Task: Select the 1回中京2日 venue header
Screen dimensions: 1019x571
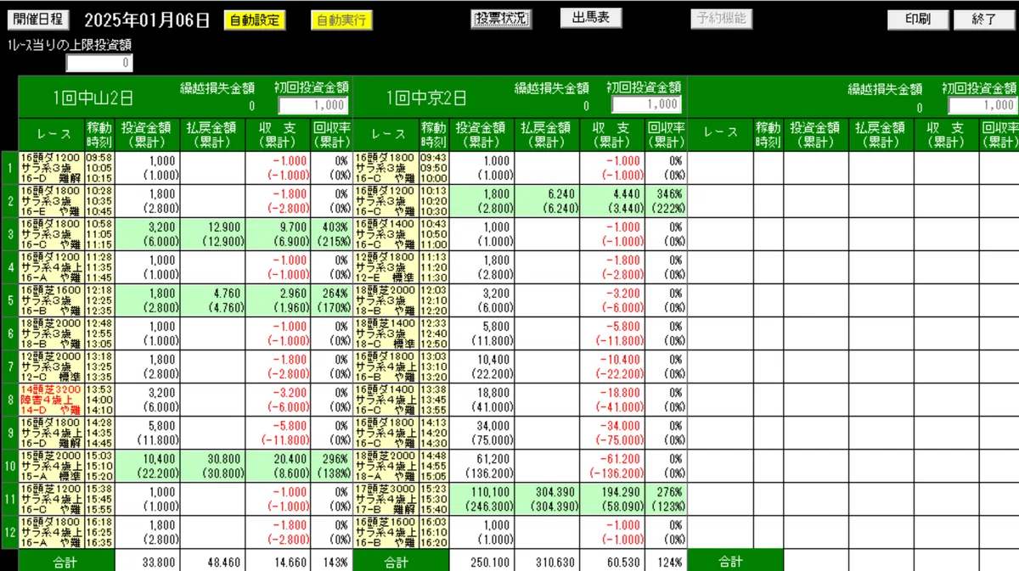Action: coord(426,97)
